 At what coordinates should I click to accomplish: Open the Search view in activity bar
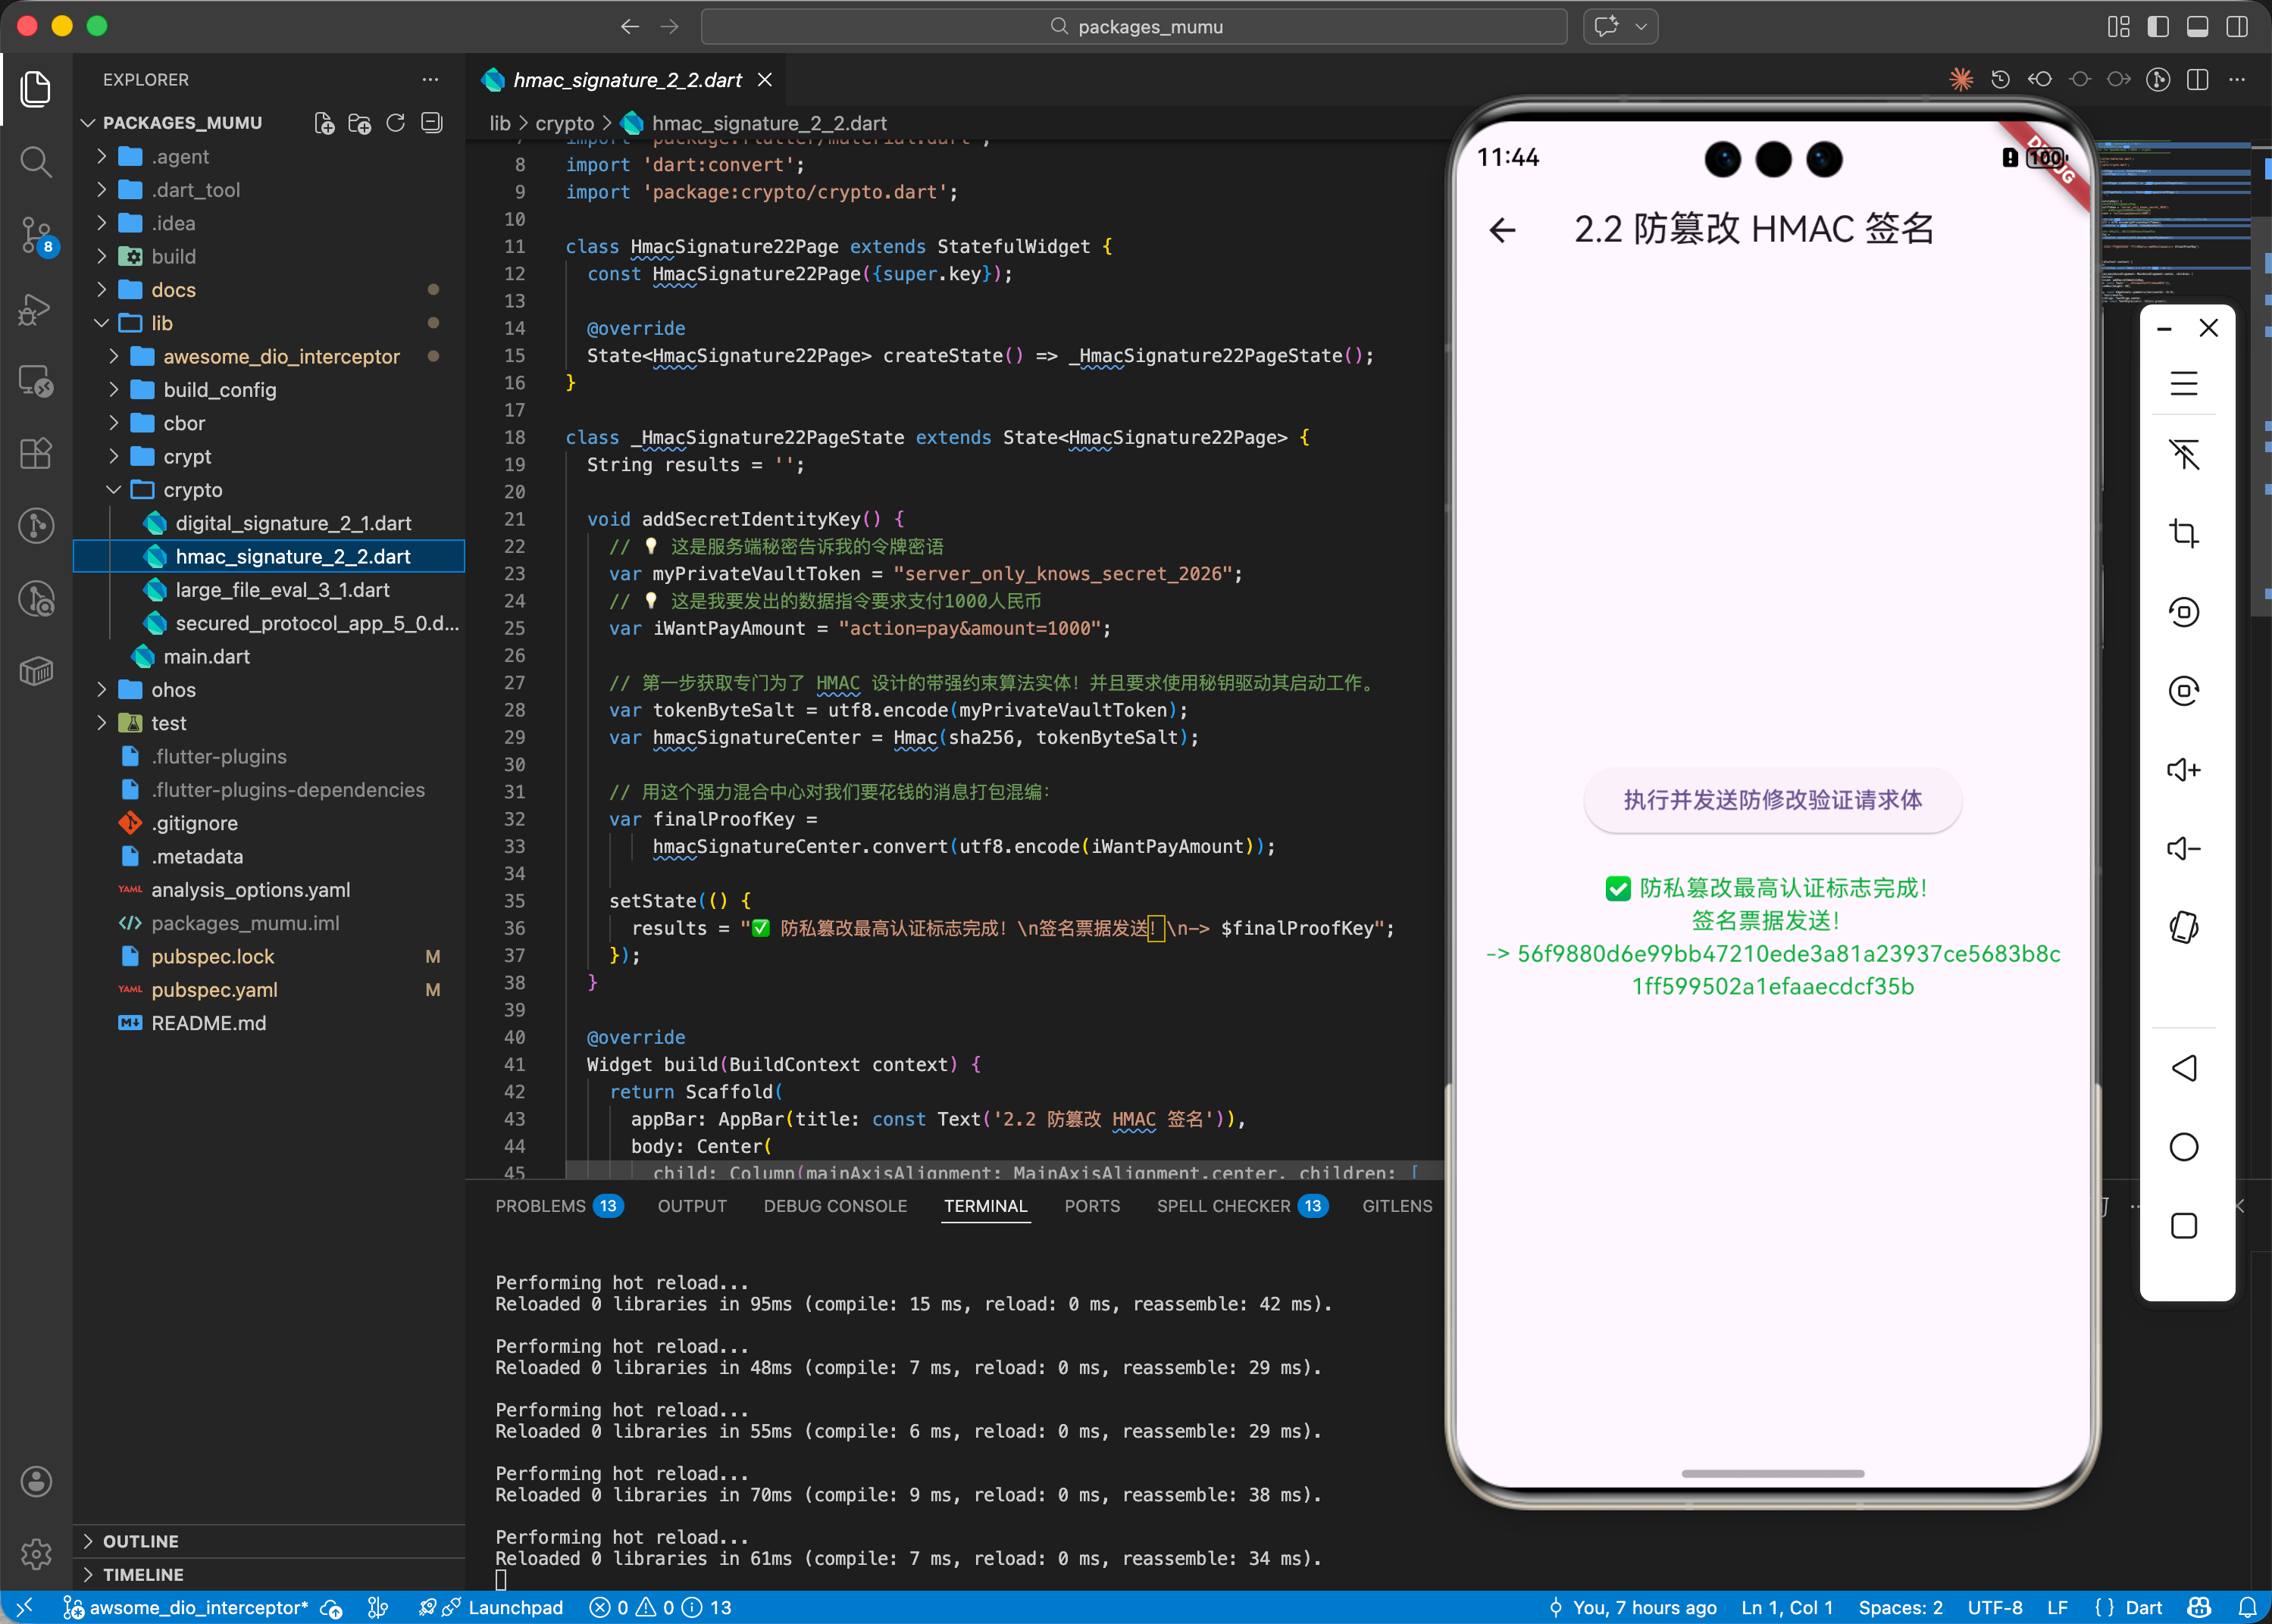(36, 161)
